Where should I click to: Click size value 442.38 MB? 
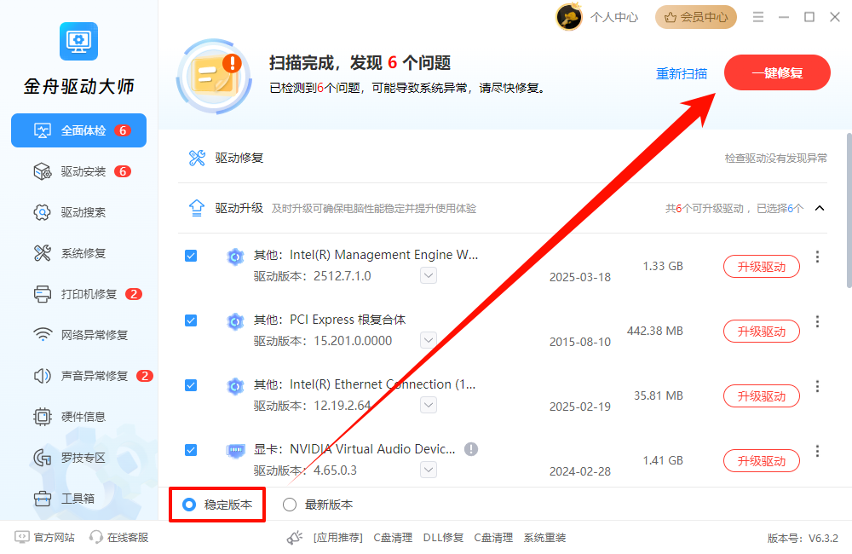(654, 331)
